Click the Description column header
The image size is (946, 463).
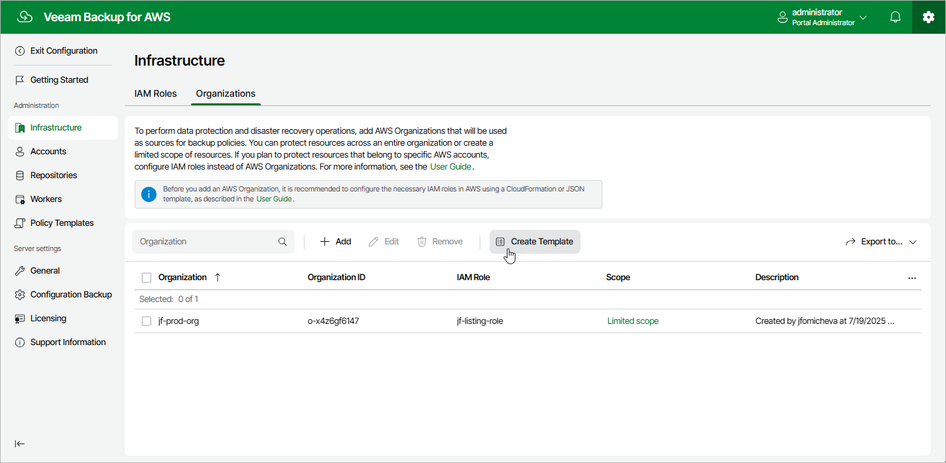click(777, 278)
